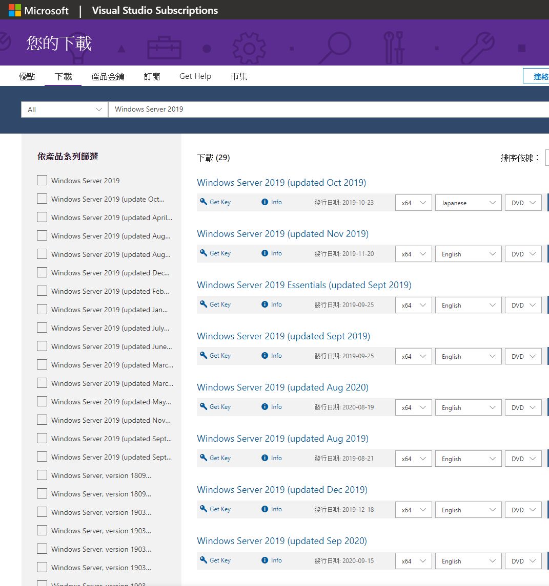Expand the x64 dropdown for Server 2019 Essentials

(414, 306)
